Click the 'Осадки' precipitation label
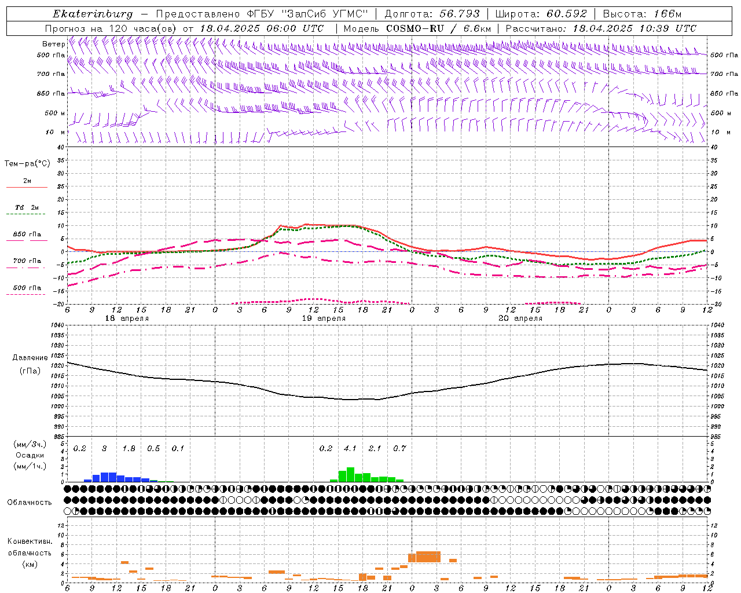Image resolution: width=741 pixels, height=593 pixels. pyautogui.click(x=30, y=455)
